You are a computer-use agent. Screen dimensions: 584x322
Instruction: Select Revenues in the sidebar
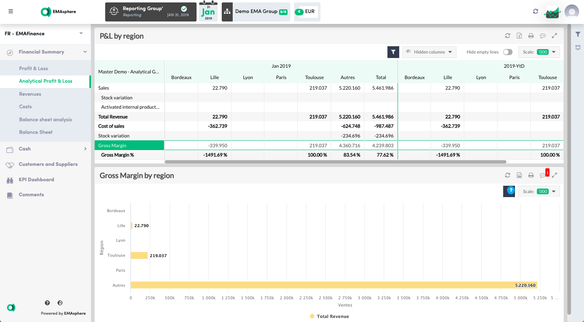(x=30, y=94)
